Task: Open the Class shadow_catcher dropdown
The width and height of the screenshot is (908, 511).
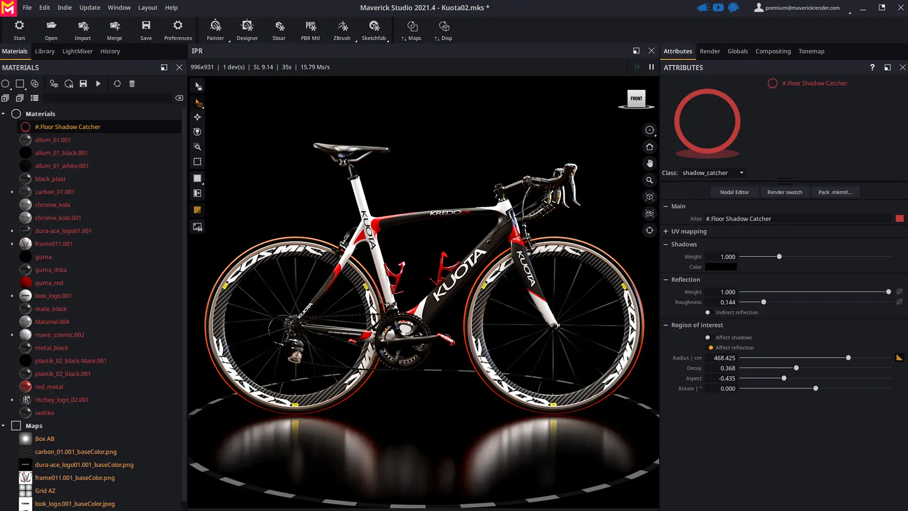Action: (742, 173)
